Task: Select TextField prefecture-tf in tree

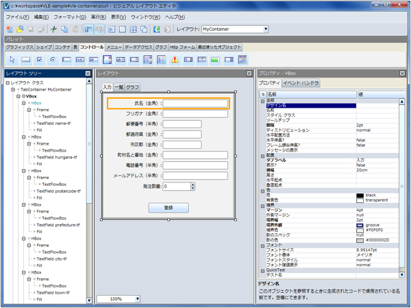Action: pos(58,225)
